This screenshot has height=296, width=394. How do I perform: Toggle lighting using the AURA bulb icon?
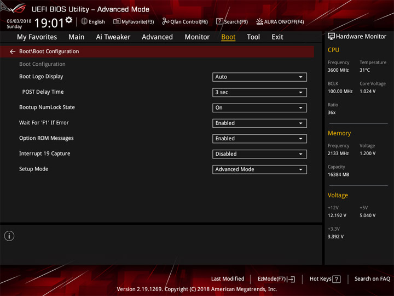click(259, 21)
